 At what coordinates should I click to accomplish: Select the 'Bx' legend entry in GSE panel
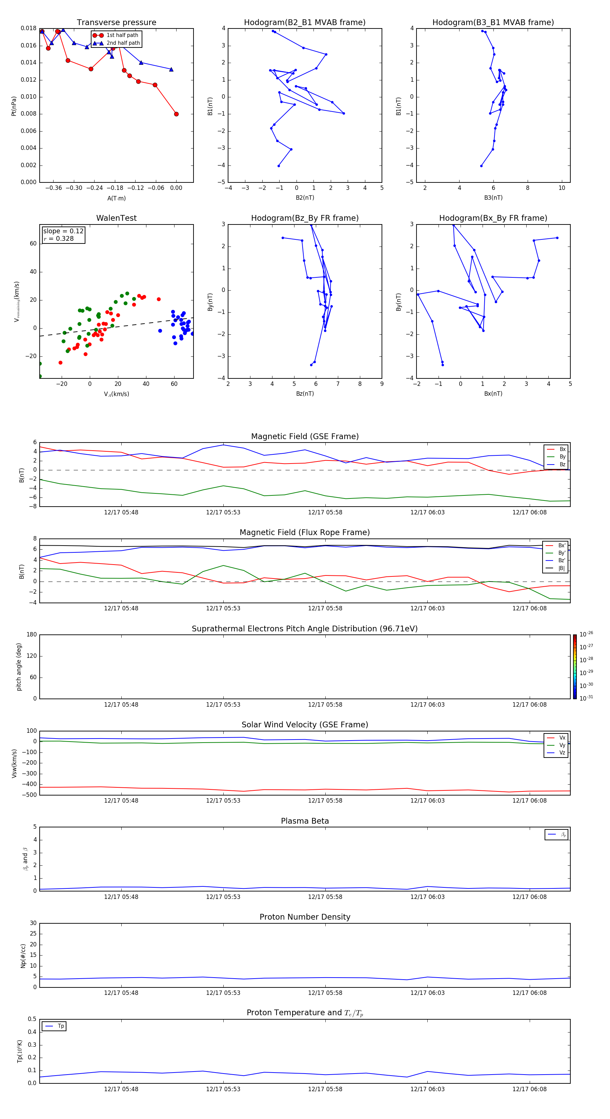556,449
